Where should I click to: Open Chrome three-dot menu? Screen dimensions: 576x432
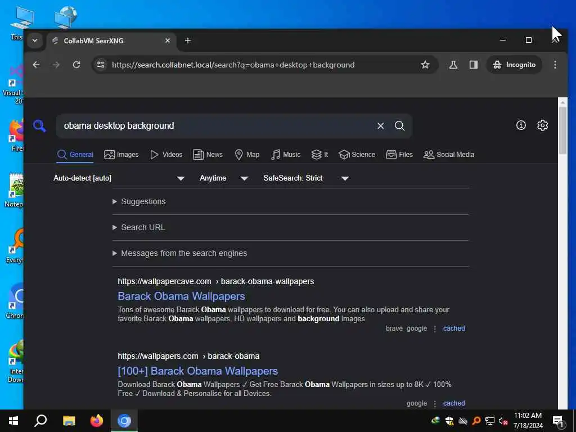555,65
